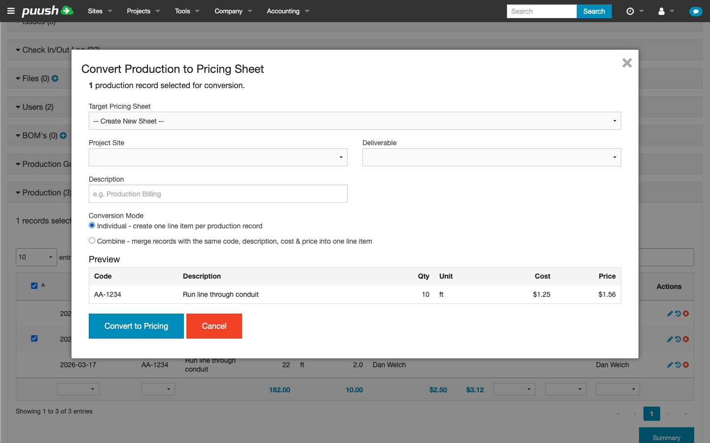Image resolution: width=710 pixels, height=443 pixels.
Task: Cancel the conversion dialog
Action: coord(214,326)
